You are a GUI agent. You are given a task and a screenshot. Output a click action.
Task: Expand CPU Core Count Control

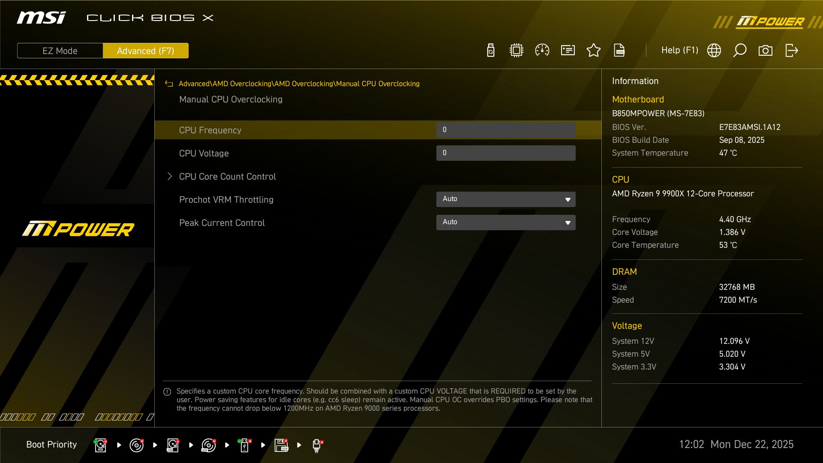pyautogui.click(x=227, y=176)
